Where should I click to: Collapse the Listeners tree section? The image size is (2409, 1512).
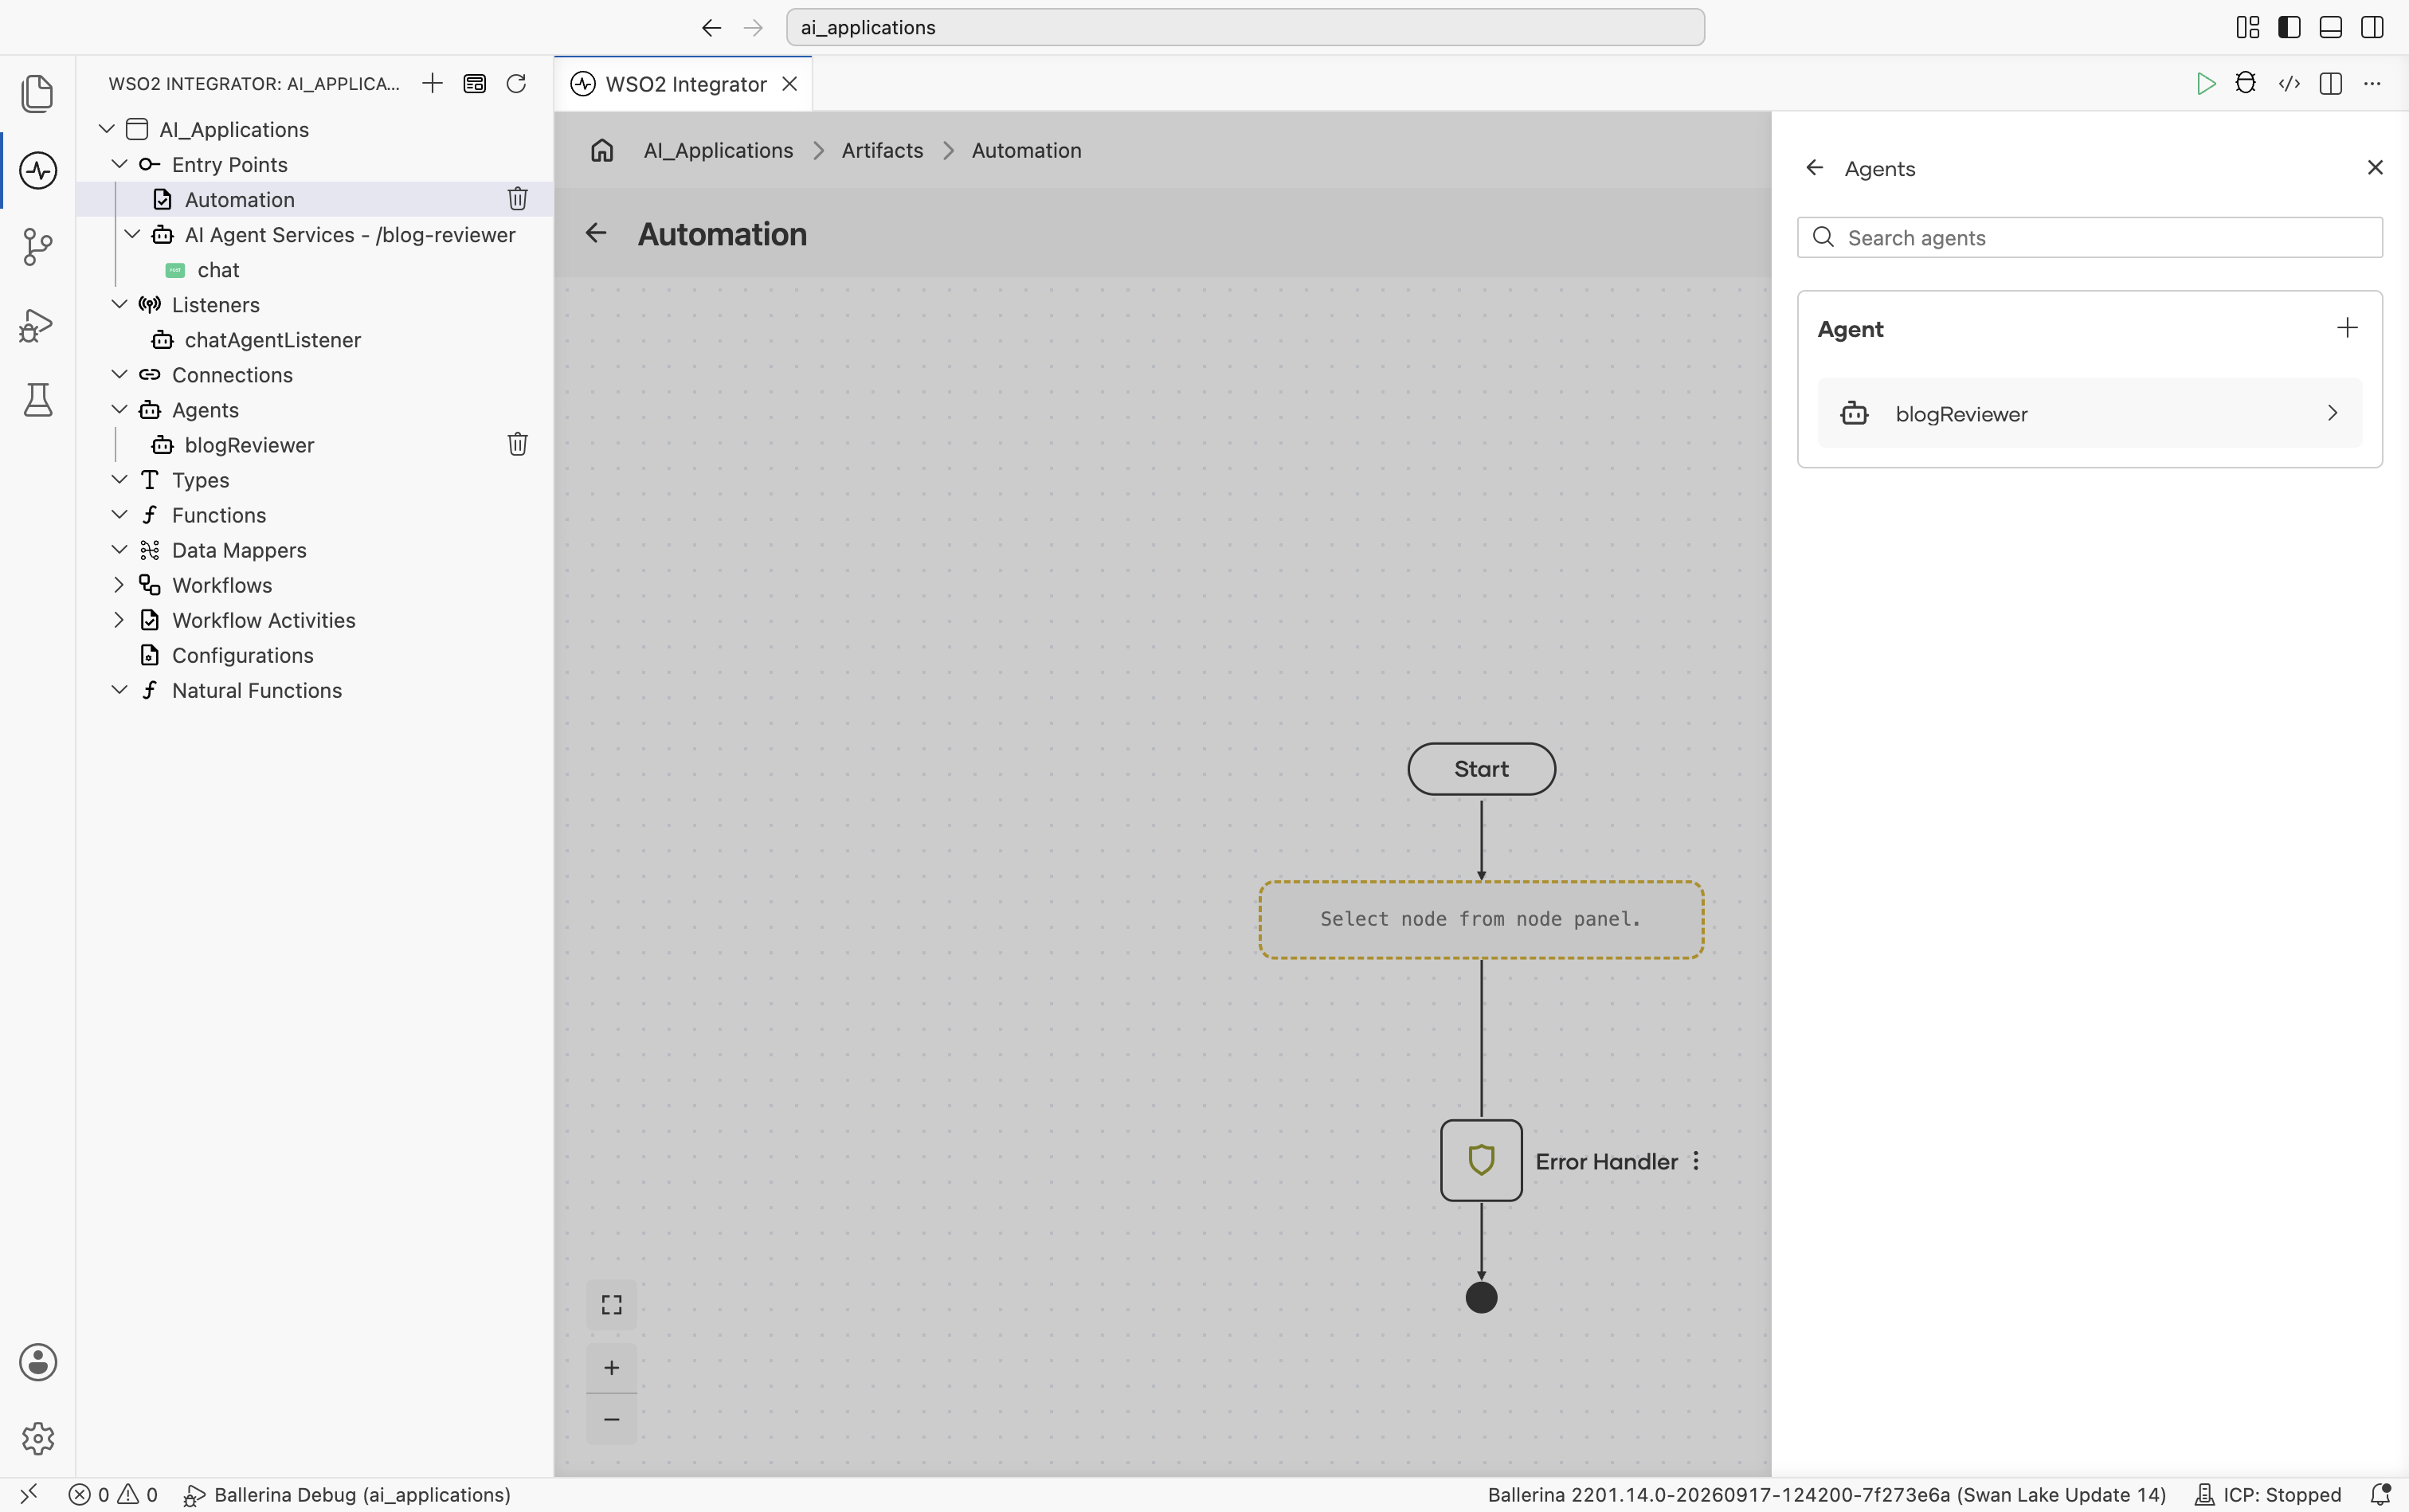click(119, 304)
